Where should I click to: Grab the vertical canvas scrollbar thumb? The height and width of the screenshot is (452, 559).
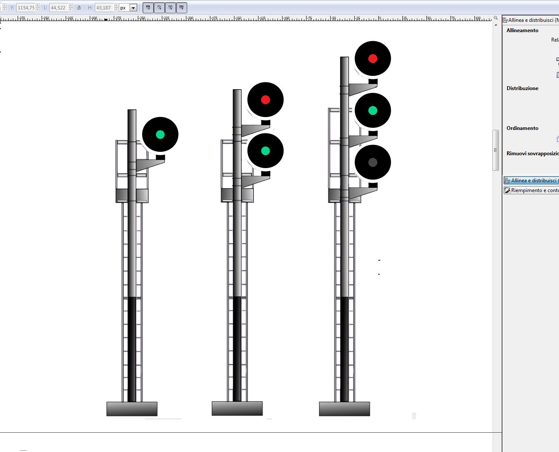point(495,150)
